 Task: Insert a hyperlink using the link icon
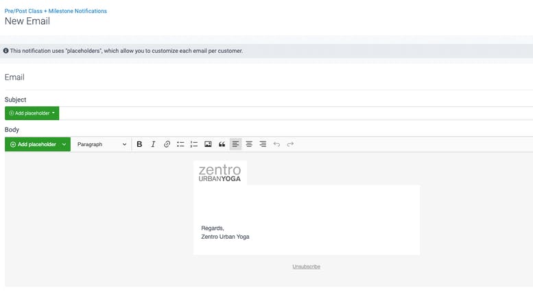click(167, 144)
